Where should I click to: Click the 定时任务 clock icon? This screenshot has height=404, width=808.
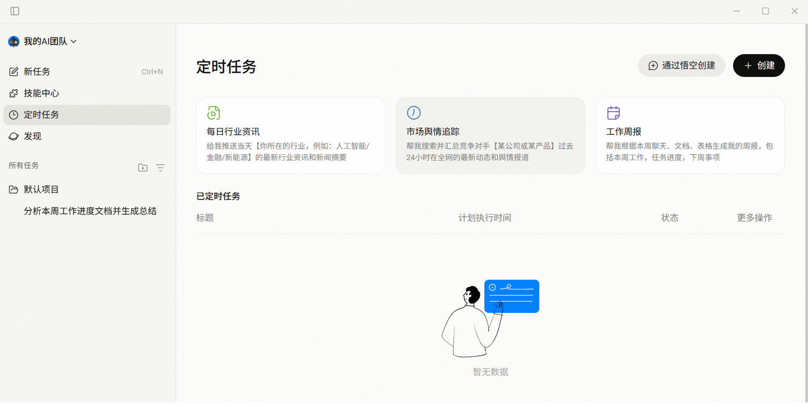point(13,115)
